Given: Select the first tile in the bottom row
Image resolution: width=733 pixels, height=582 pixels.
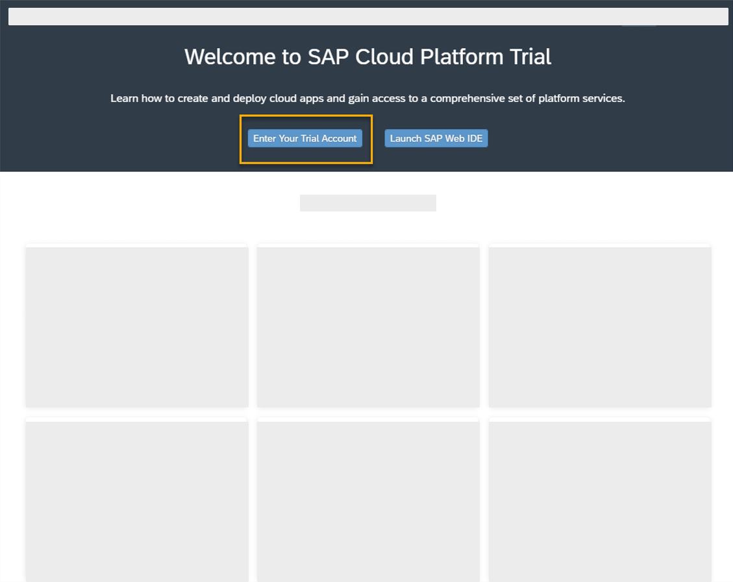Looking at the screenshot, I should [x=136, y=501].
